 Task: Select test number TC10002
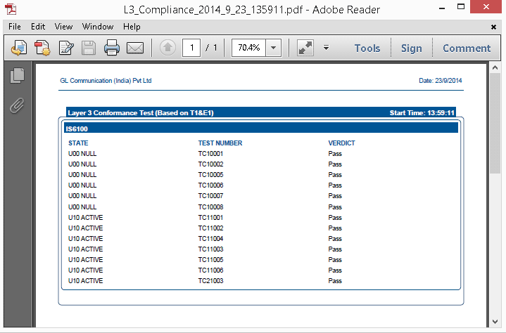click(x=210, y=164)
